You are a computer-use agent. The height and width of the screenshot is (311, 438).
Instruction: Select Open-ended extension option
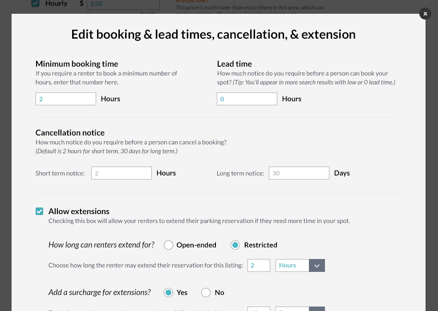pos(168,245)
